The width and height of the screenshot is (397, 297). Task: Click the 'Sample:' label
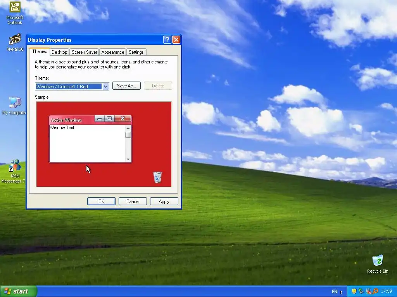[x=42, y=97]
